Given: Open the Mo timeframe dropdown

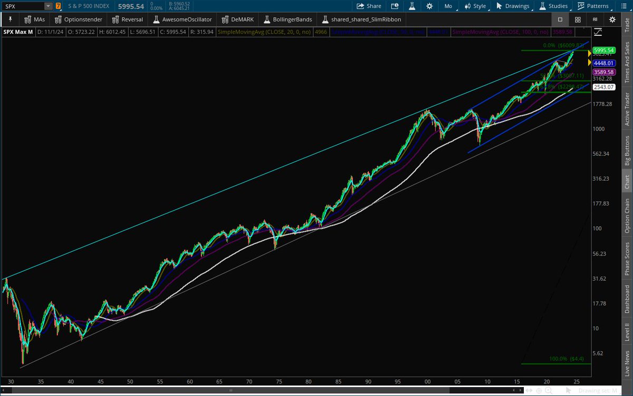Looking at the screenshot, I should (448, 6).
